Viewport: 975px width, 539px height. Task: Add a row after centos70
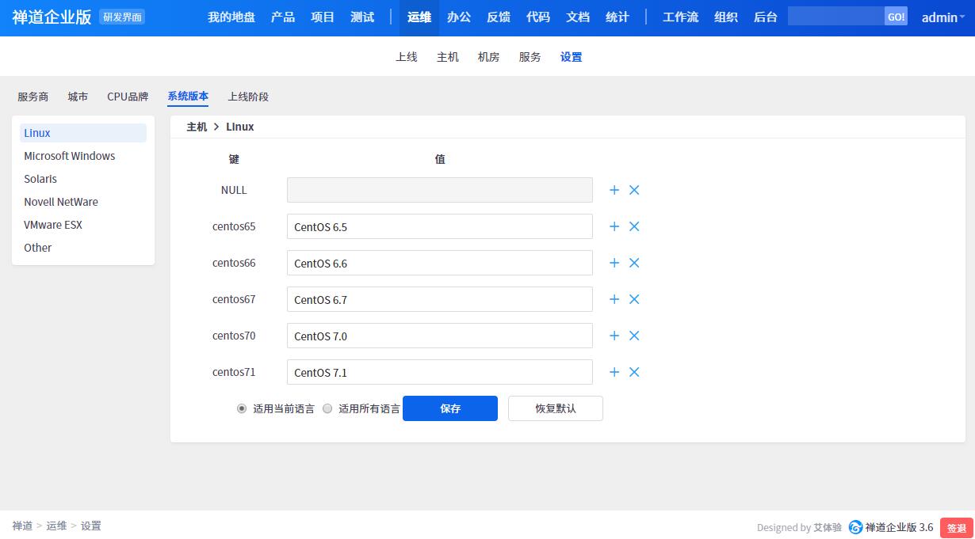click(614, 336)
